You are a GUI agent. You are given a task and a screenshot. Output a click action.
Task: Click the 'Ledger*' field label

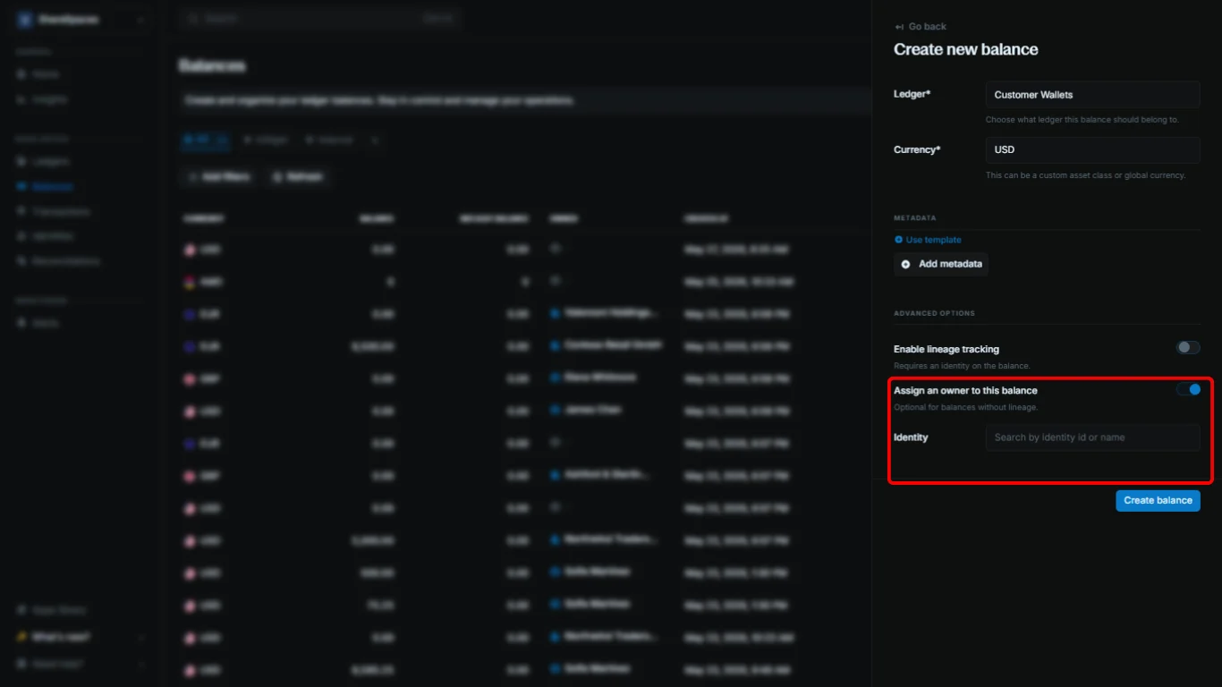pos(912,94)
